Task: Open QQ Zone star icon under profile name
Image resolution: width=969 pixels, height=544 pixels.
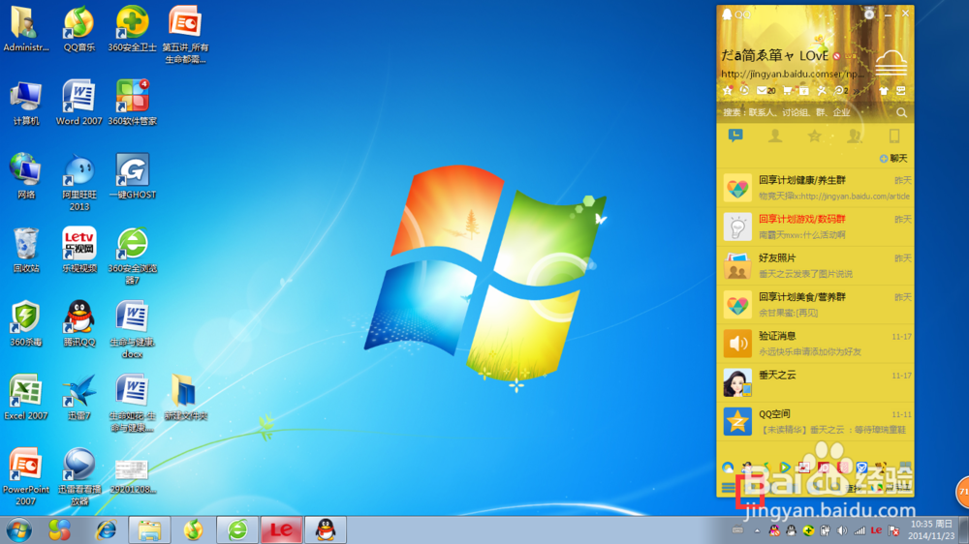Action: pos(728,90)
